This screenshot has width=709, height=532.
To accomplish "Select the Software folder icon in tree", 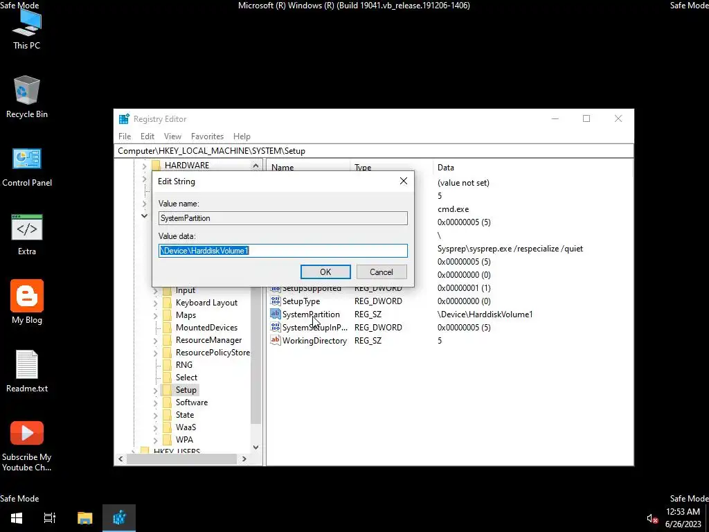I will click(168, 402).
